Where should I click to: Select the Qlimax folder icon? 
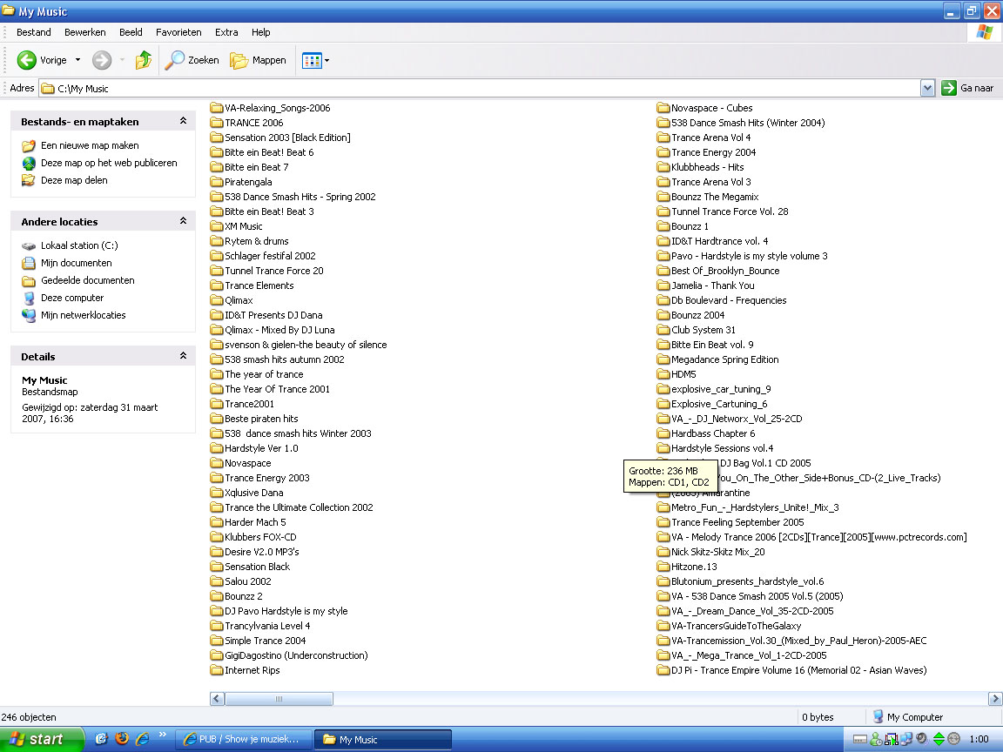click(x=217, y=300)
